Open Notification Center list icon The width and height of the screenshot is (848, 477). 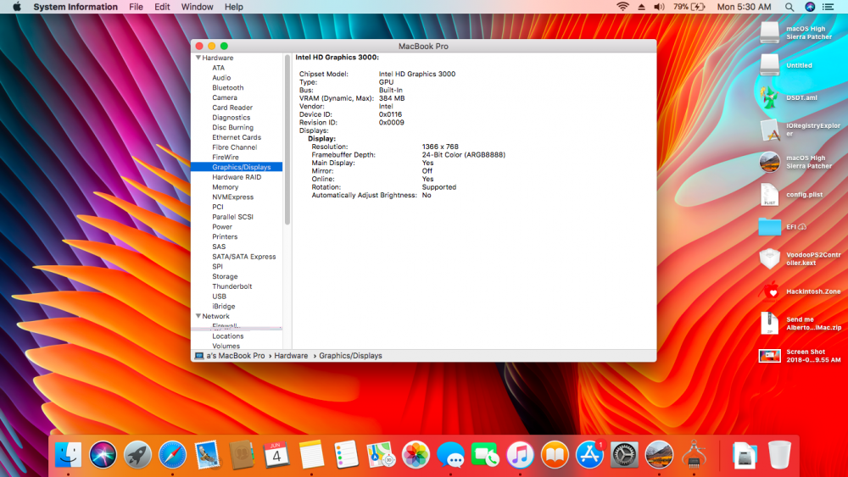point(828,7)
